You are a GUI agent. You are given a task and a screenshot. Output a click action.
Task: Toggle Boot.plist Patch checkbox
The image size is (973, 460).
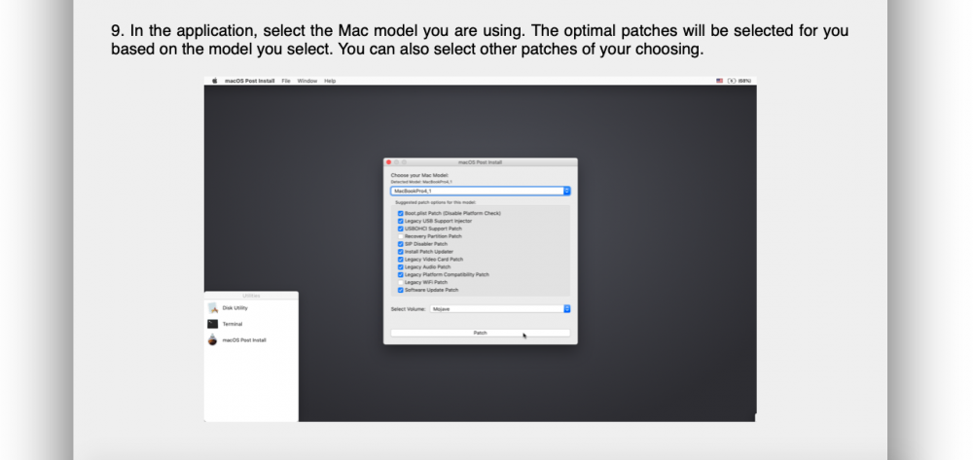400,213
